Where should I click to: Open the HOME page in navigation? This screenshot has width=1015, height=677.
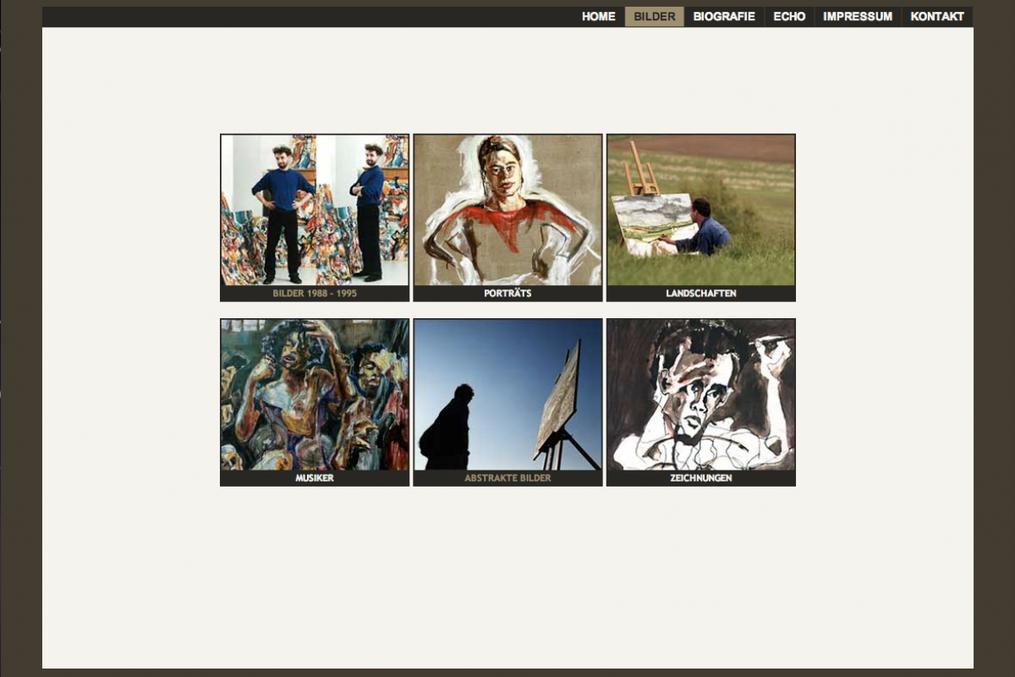[x=598, y=17]
